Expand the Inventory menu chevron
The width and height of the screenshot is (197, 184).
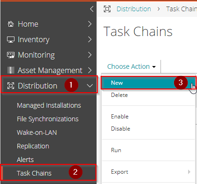(x=90, y=39)
